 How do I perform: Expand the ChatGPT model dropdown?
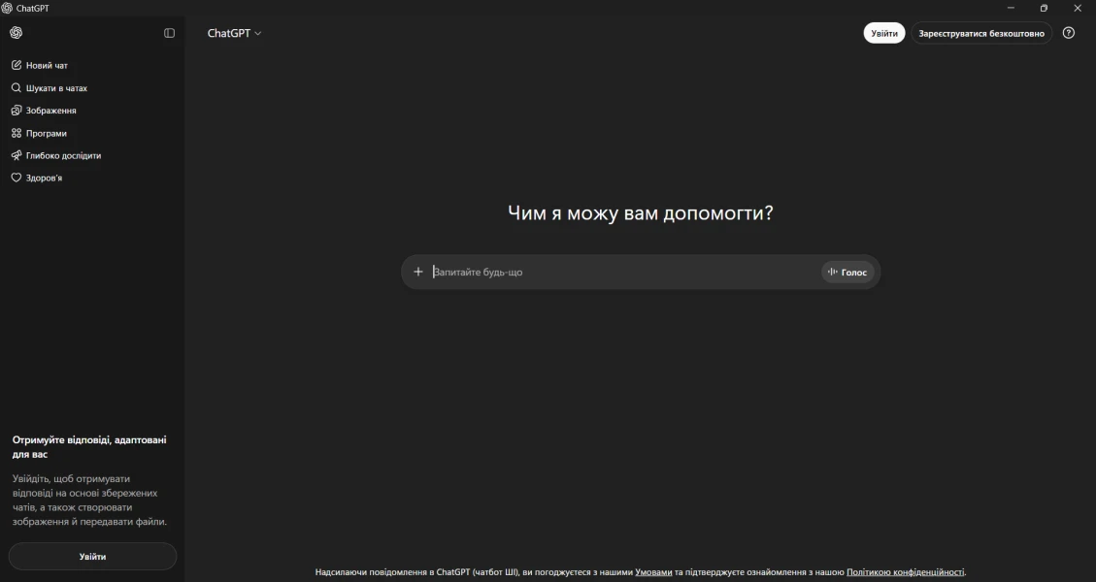coord(234,33)
